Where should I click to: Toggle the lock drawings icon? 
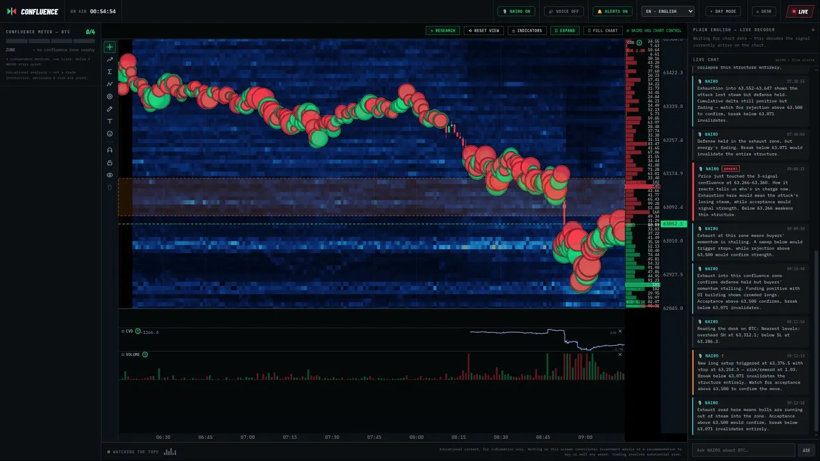tap(110, 163)
